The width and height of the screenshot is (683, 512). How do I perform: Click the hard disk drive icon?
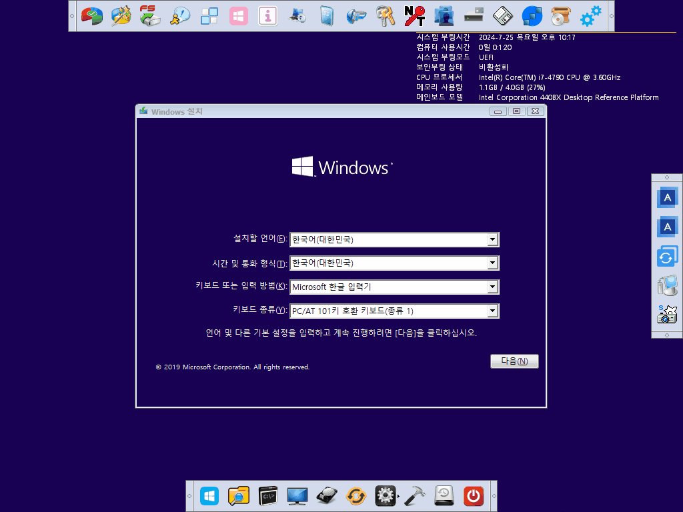327,496
